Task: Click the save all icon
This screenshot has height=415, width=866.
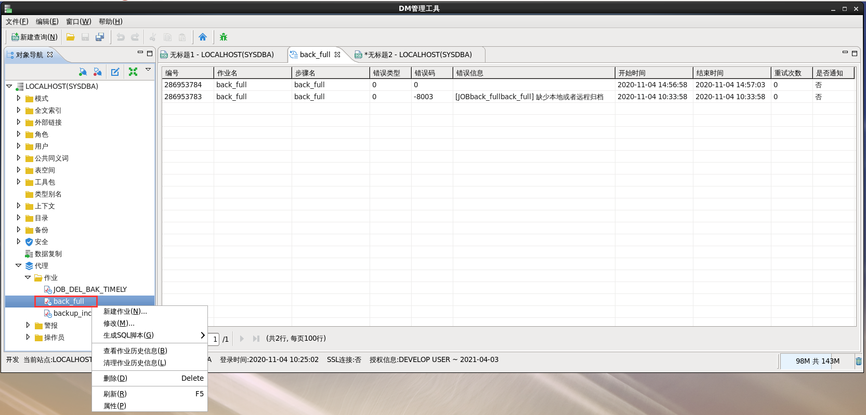Action: [x=100, y=37]
